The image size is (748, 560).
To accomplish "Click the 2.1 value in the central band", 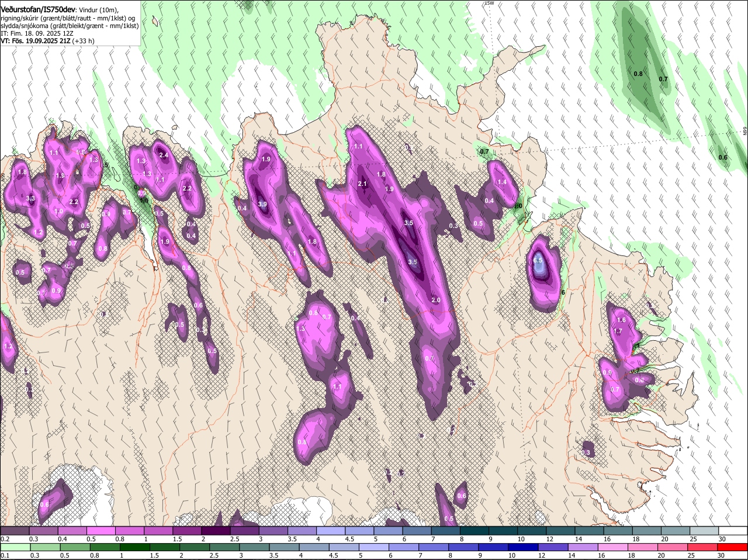I will pyautogui.click(x=362, y=184).
